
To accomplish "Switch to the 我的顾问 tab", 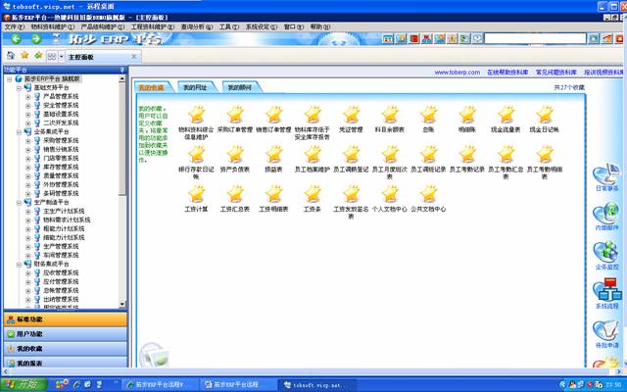I will click(x=239, y=87).
